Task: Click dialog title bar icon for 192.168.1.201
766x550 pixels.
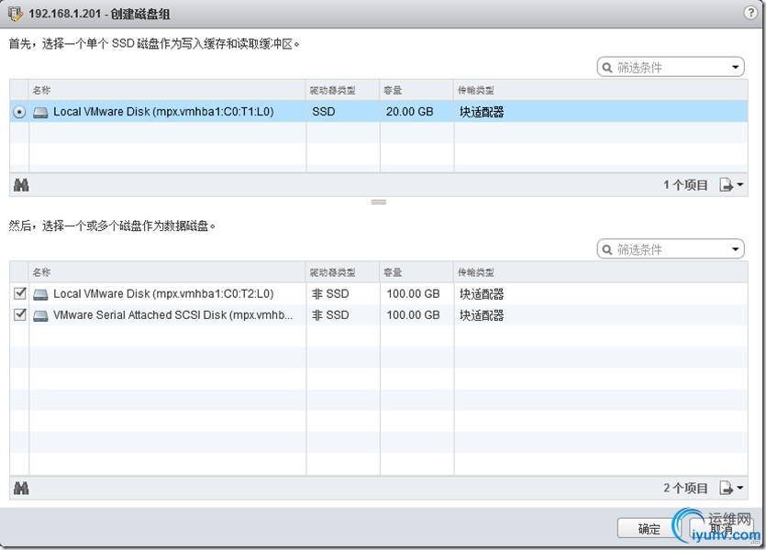Action: [x=16, y=13]
